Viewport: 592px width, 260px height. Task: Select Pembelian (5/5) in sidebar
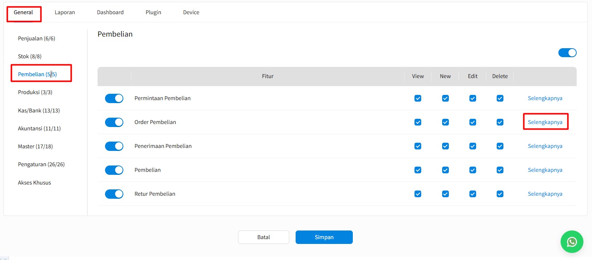(37, 74)
